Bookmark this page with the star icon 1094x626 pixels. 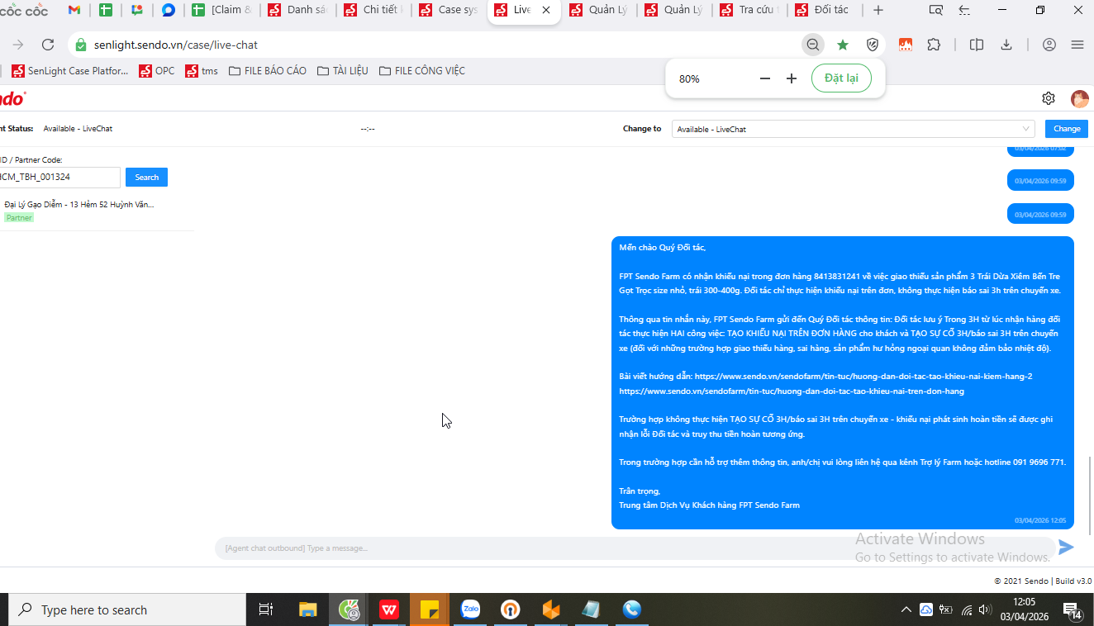(x=842, y=45)
